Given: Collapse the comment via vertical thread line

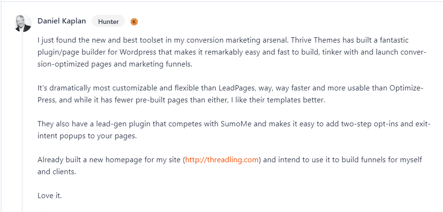Looking at the screenshot, I should click(22, 122).
